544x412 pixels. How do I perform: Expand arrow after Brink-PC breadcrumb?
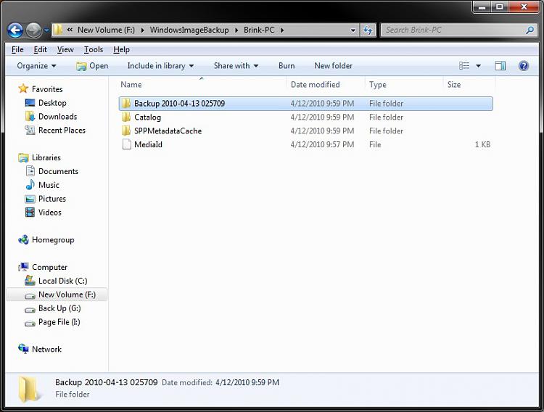tap(282, 30)
